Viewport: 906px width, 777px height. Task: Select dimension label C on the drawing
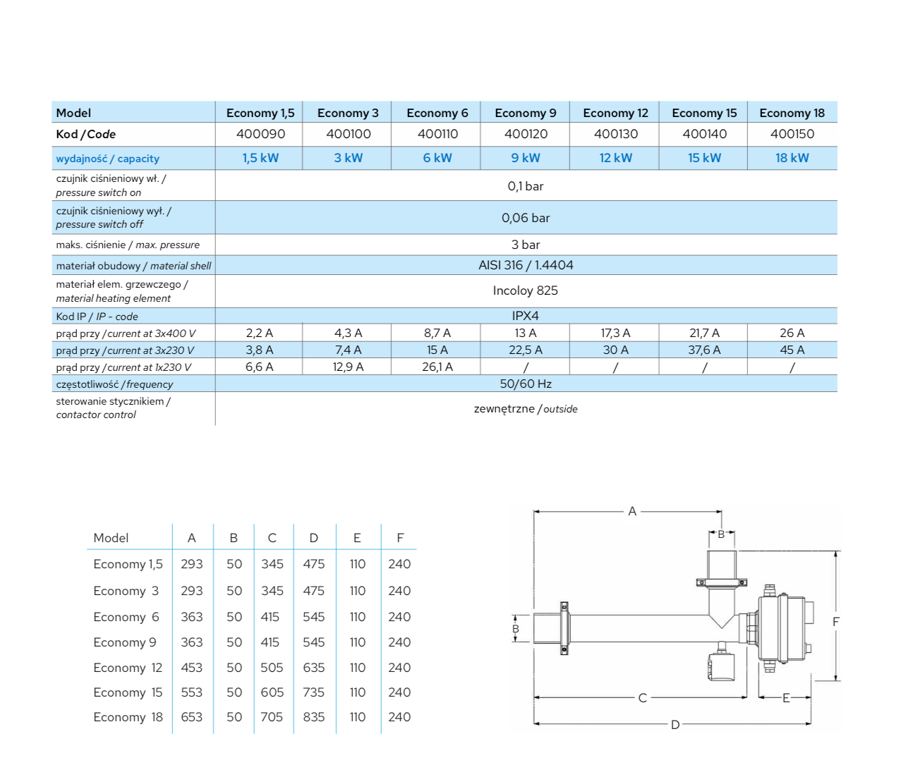click(x=642, y=698)
